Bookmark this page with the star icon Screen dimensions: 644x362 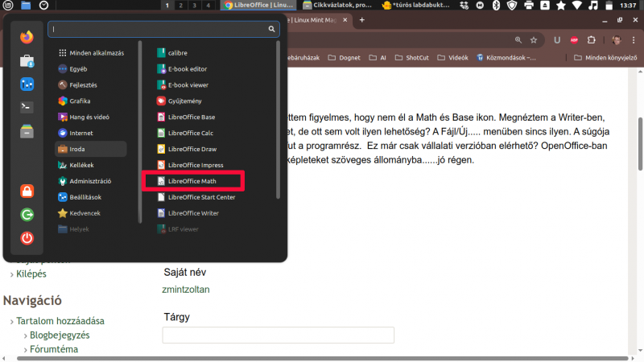(x=534, y=39)
